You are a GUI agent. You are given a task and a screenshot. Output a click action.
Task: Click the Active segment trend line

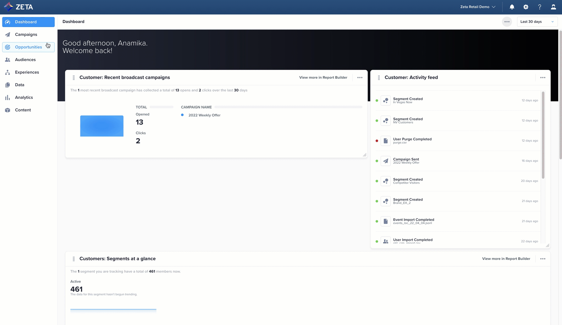point(113,309)
